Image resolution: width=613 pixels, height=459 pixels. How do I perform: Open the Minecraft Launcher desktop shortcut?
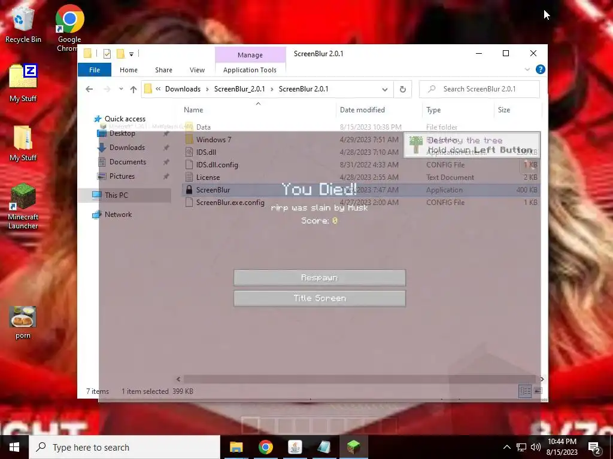pos(23,207)
